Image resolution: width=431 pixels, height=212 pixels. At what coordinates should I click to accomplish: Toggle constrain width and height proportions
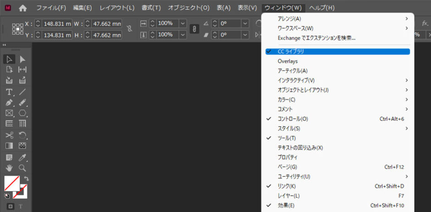129,29
